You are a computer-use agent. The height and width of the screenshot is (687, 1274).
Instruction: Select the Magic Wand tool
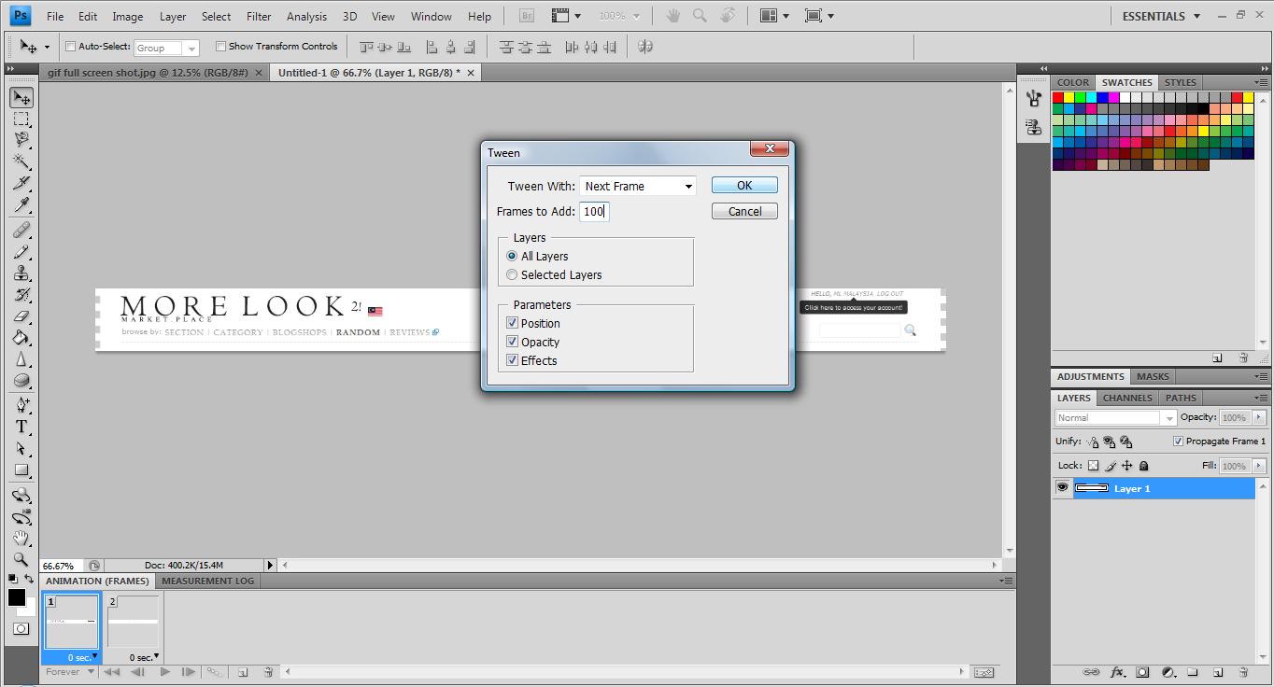(x=21, y=161)
